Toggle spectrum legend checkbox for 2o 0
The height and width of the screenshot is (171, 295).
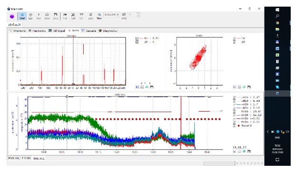pos(137,42)
